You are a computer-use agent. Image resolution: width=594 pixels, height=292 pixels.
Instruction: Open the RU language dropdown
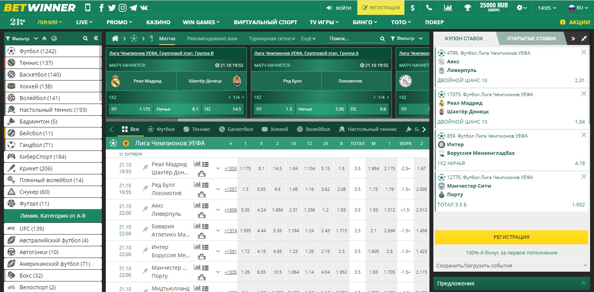(x=578, y=8)
